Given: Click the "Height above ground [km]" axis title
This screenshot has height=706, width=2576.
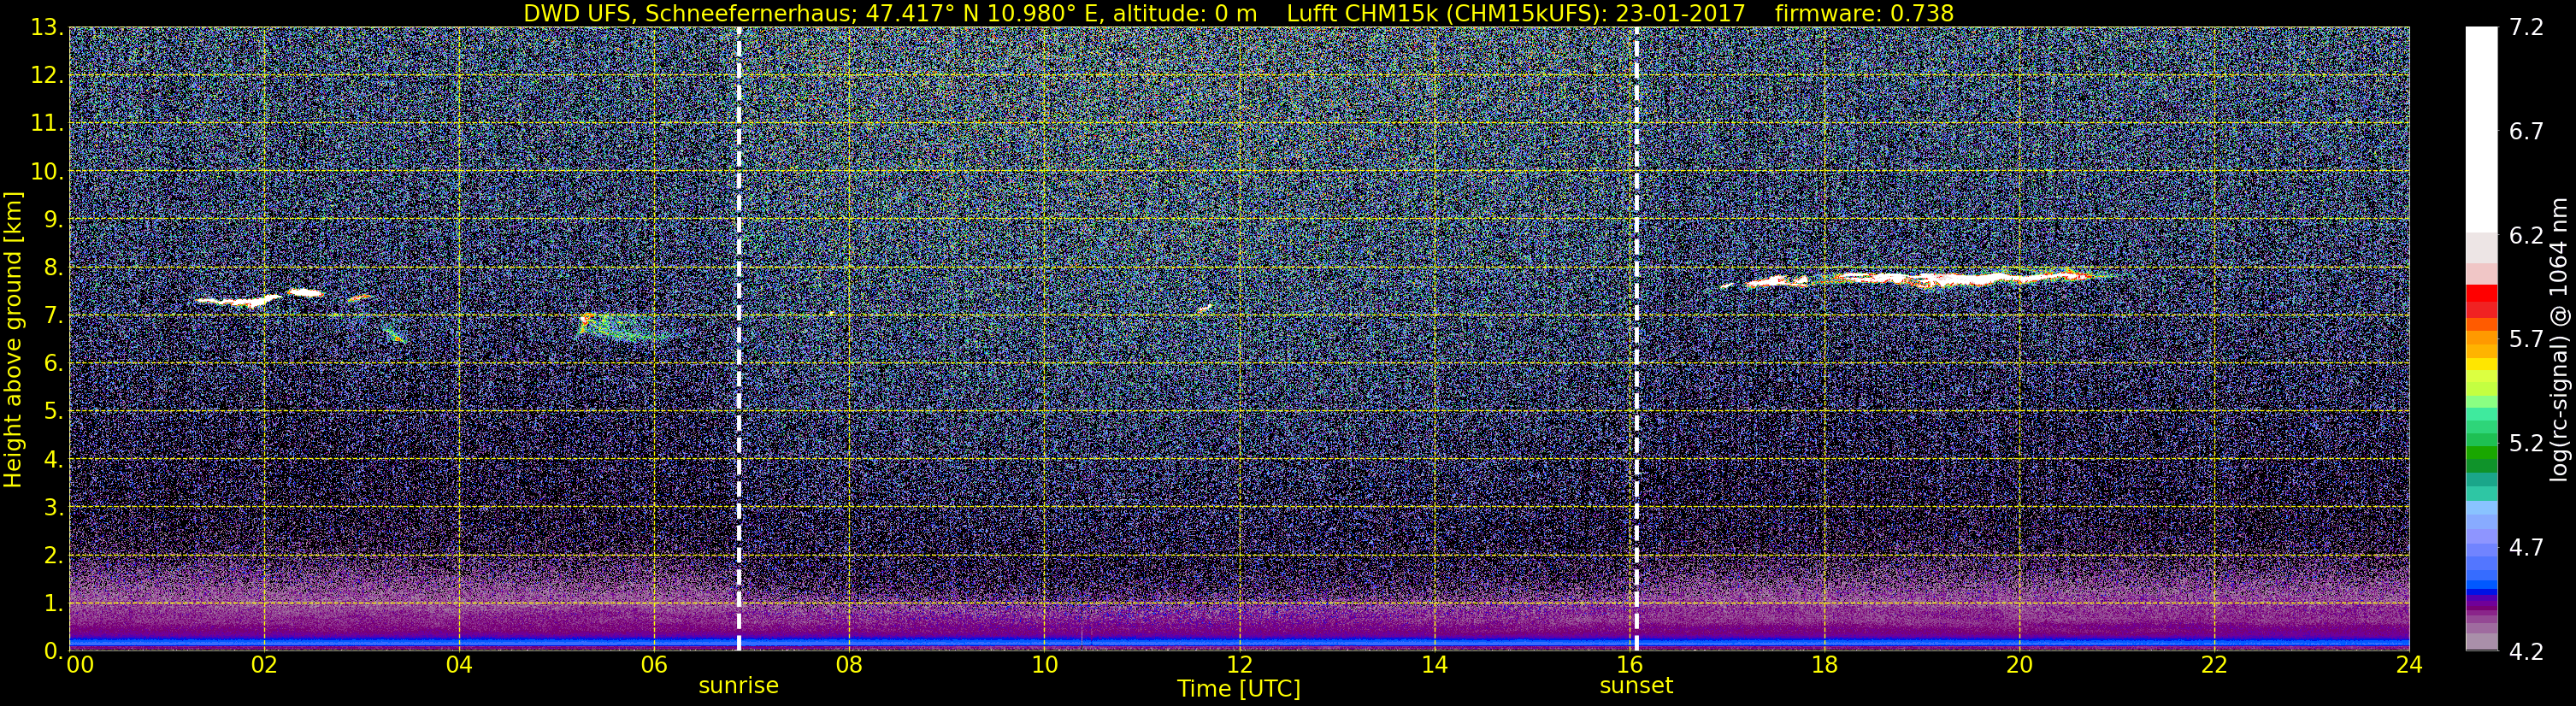Looking at the screenshot, I should point(13,339).
